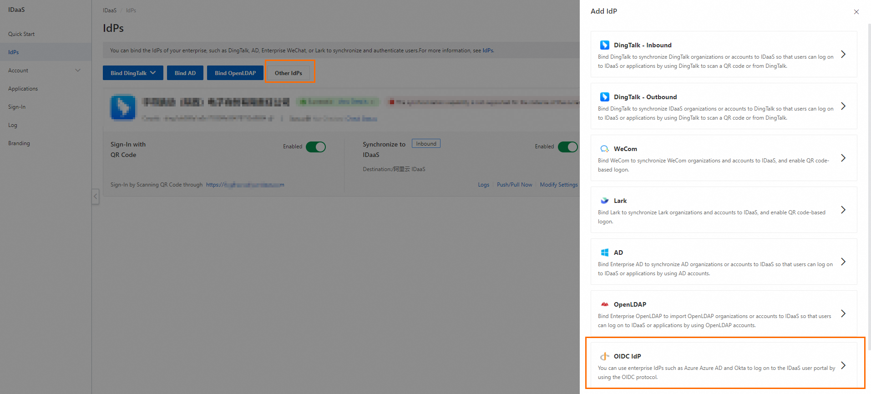Open Quick Start in sidebar
Screen dimensions: 871x394
[21, 34]
